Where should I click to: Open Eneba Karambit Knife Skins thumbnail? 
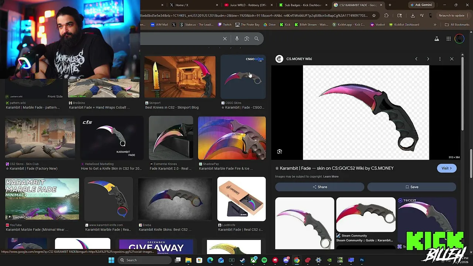[175, 199]
